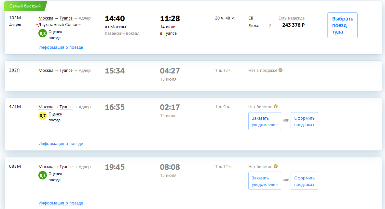Order notification for train 471М
385x209 pixels.
click(265, 121)
